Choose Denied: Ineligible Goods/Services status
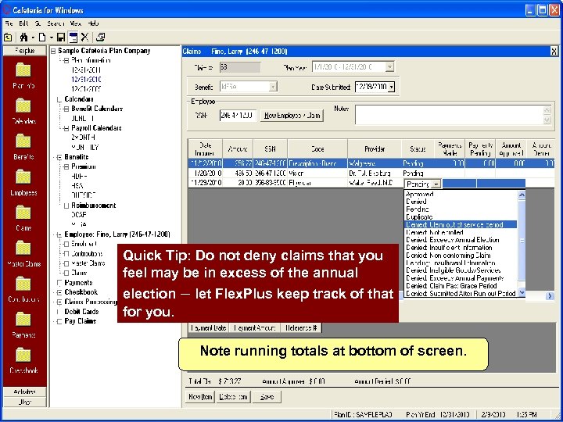Image resolution: width=563 pixels, height=422 pixels. pyautogui.click(x=461, y=270)
